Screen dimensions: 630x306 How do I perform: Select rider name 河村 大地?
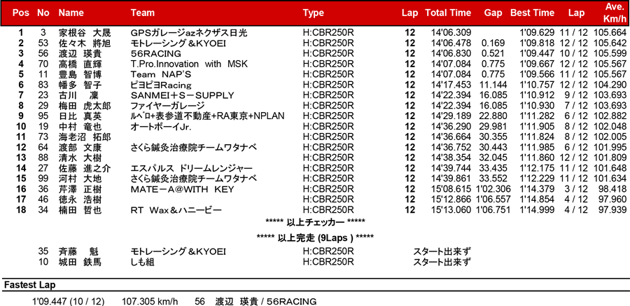point(80,179)
